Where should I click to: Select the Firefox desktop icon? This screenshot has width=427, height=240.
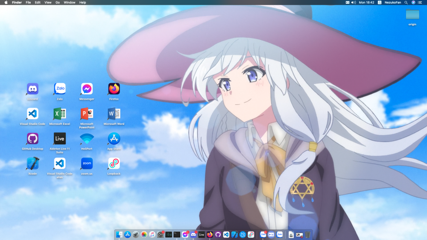pos(114,89)
